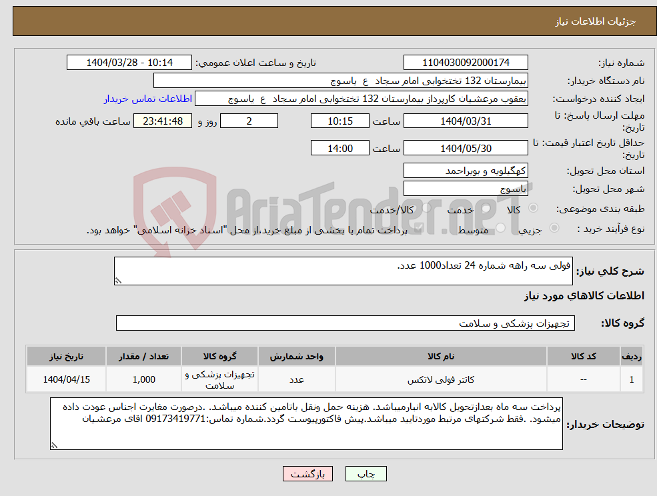This screenshot has width=657, height=496.
Task: Click the deadline date field 1404/03/31
Action: click(x=465, y=121)
